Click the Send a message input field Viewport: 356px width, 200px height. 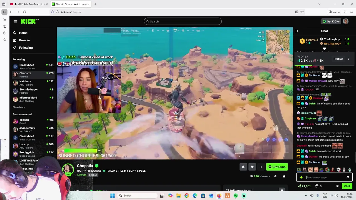pos(324,177)
